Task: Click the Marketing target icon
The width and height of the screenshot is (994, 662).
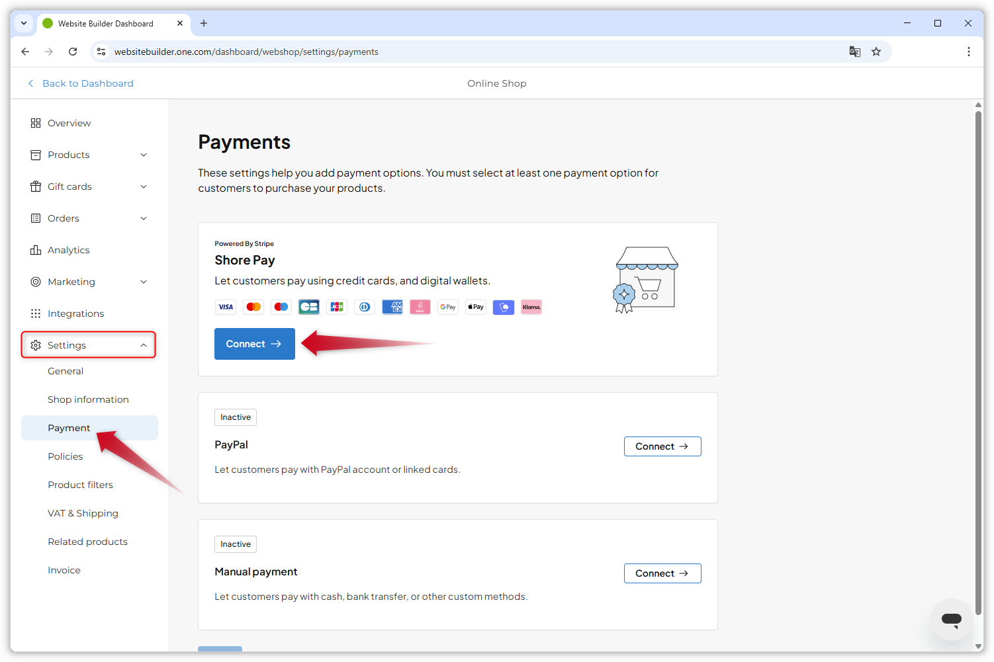Action: coord(36,281)
